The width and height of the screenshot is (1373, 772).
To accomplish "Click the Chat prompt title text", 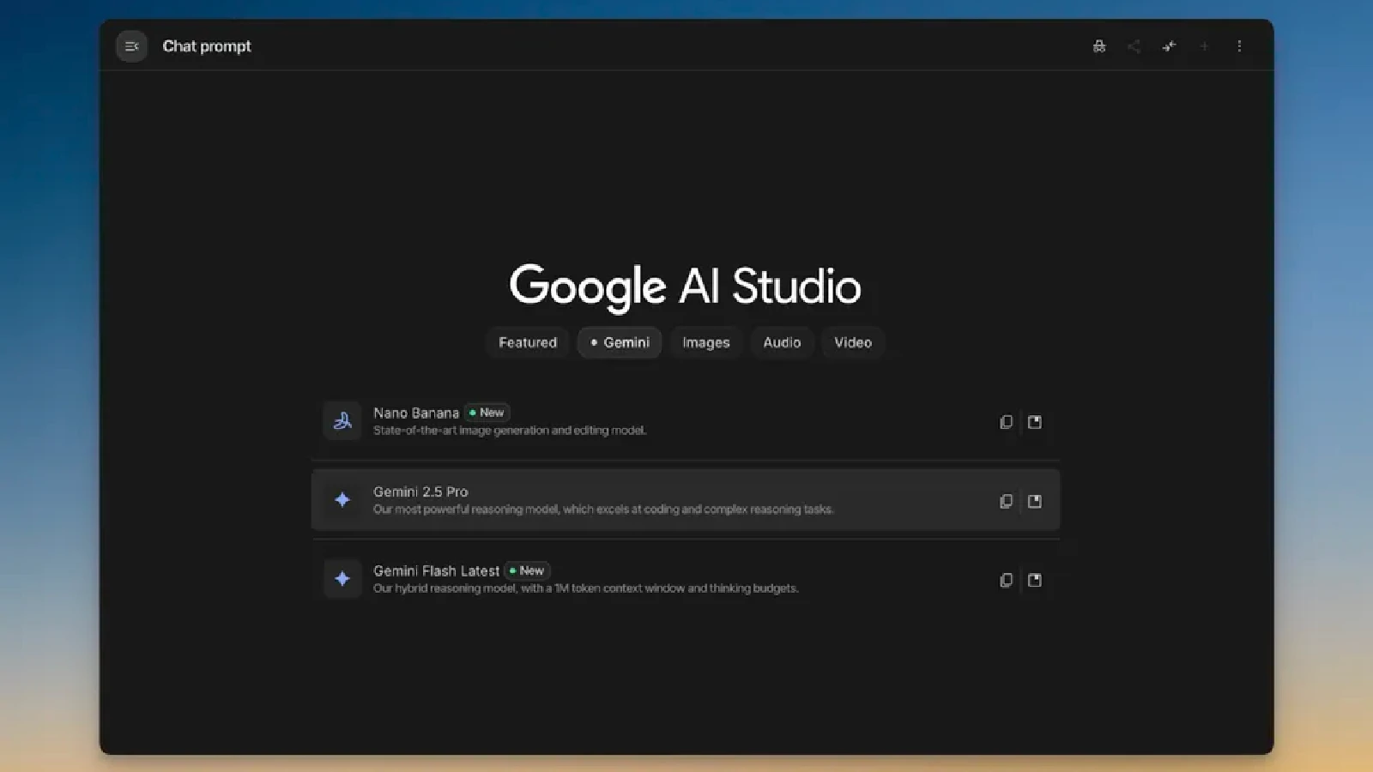I will (x=207, y=46).
